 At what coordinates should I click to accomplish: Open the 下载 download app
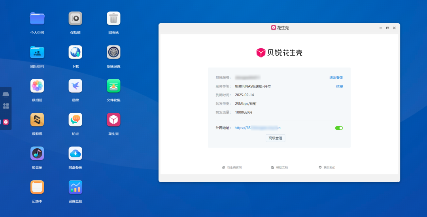pos(75,52)
